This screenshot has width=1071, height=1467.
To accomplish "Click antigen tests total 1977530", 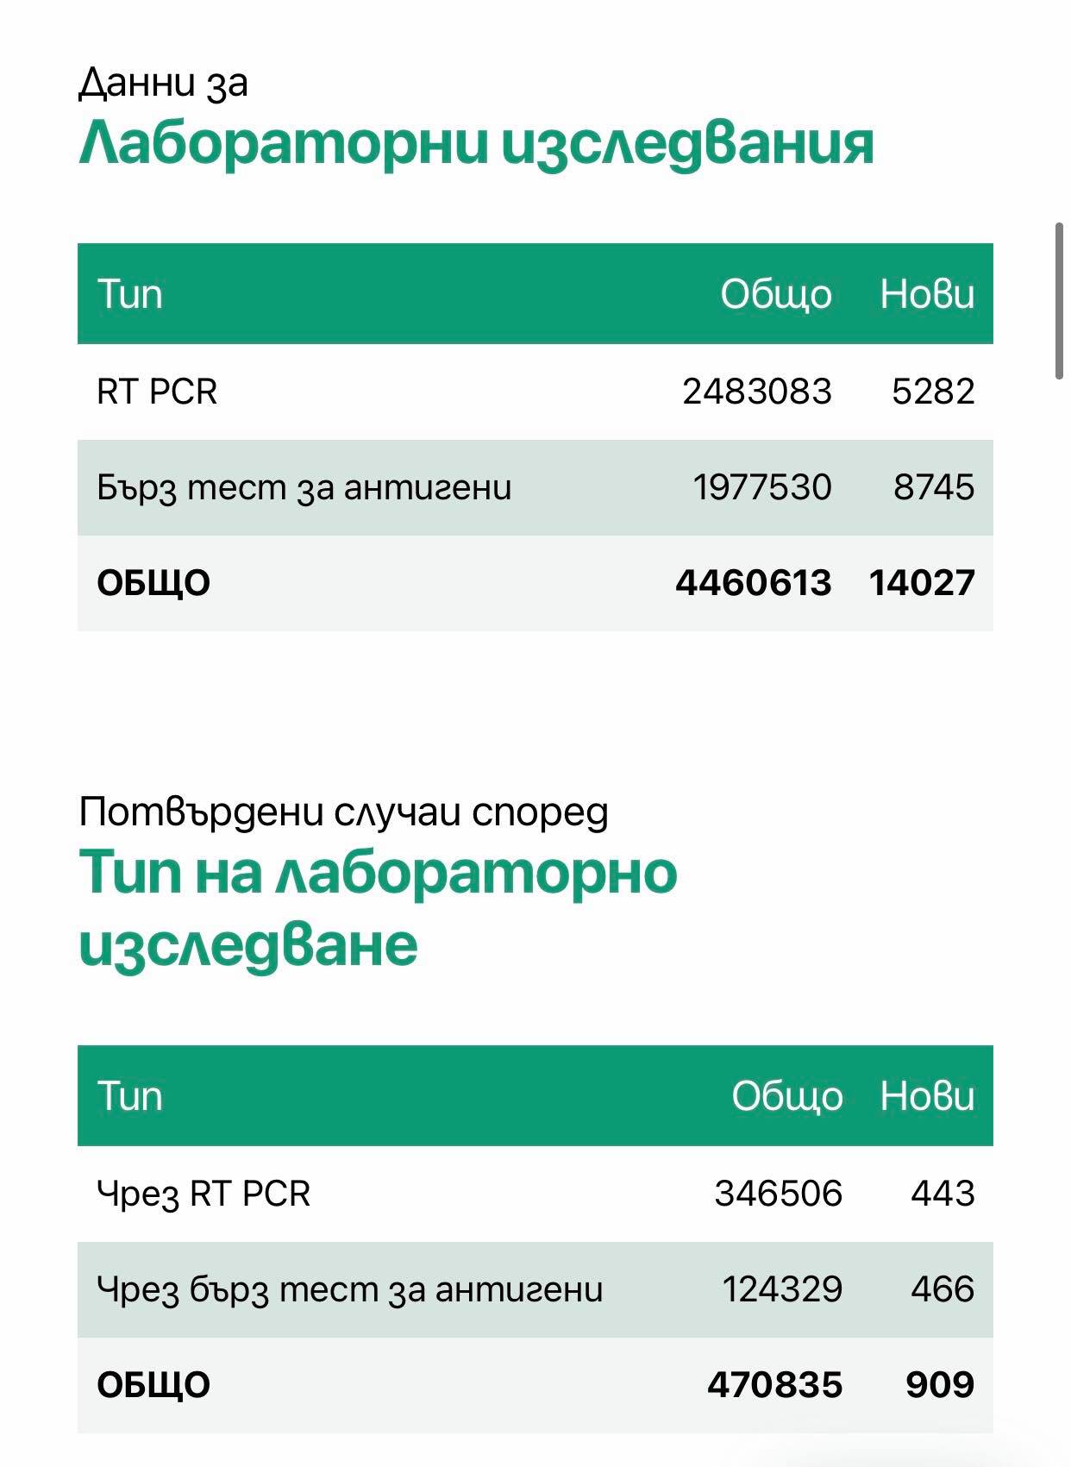I will click(x=762, y=487).
